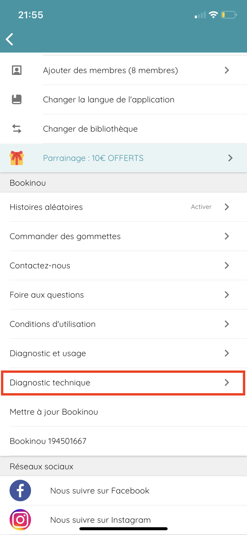Tap the swap arrows library icon
The height and width of the screenshot is (535, 247).
click(17, 129)
